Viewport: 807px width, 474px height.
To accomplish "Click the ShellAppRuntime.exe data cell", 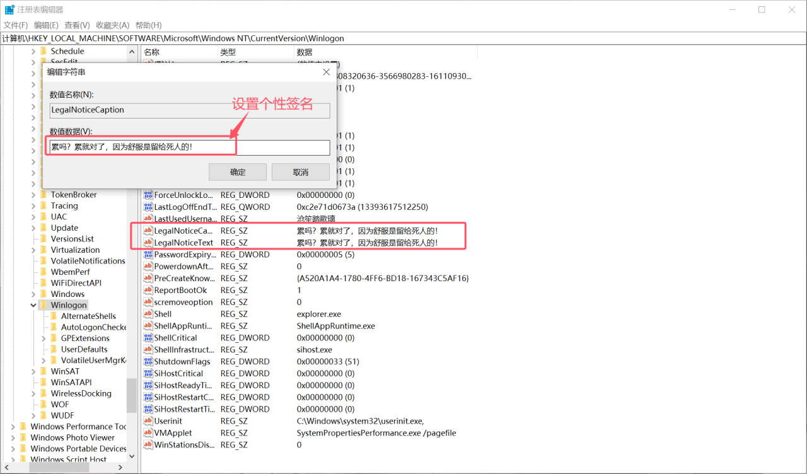I will click(336, 326).
